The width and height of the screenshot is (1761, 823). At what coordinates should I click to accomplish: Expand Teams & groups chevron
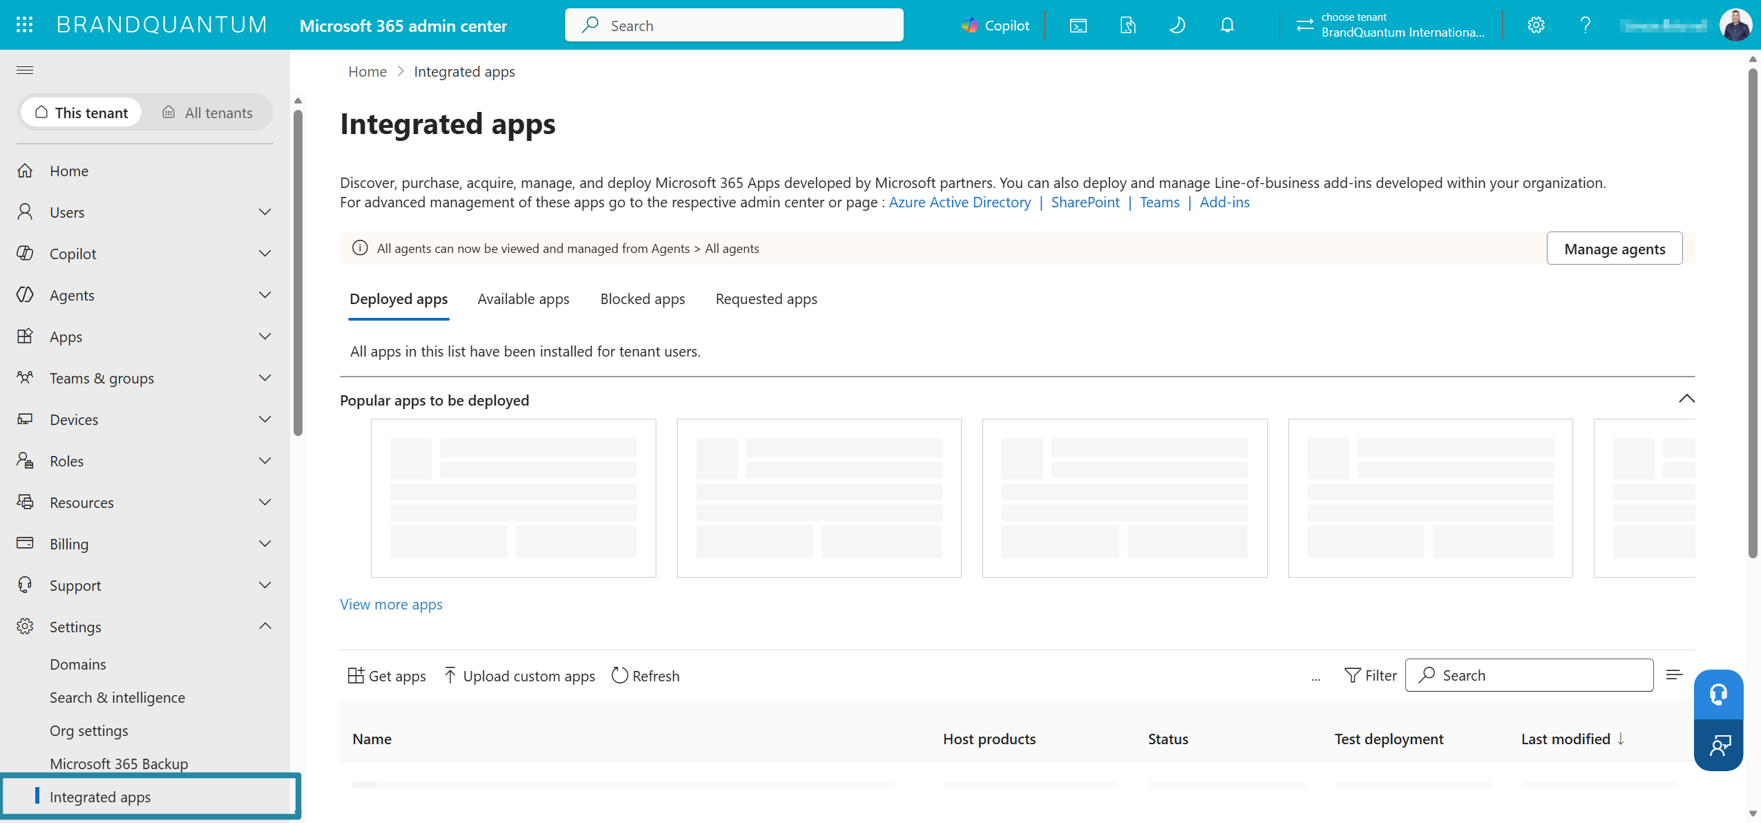coord(265,378)
